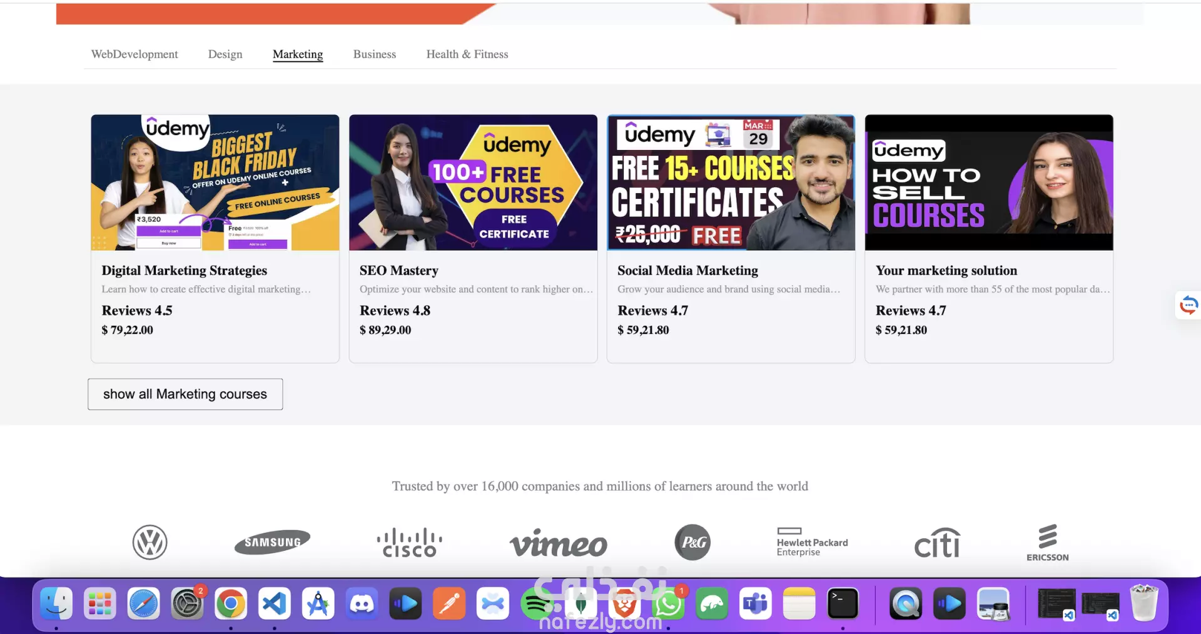
Task: Open MongoDB Compass from the dock
Action: tap(580, 603)
